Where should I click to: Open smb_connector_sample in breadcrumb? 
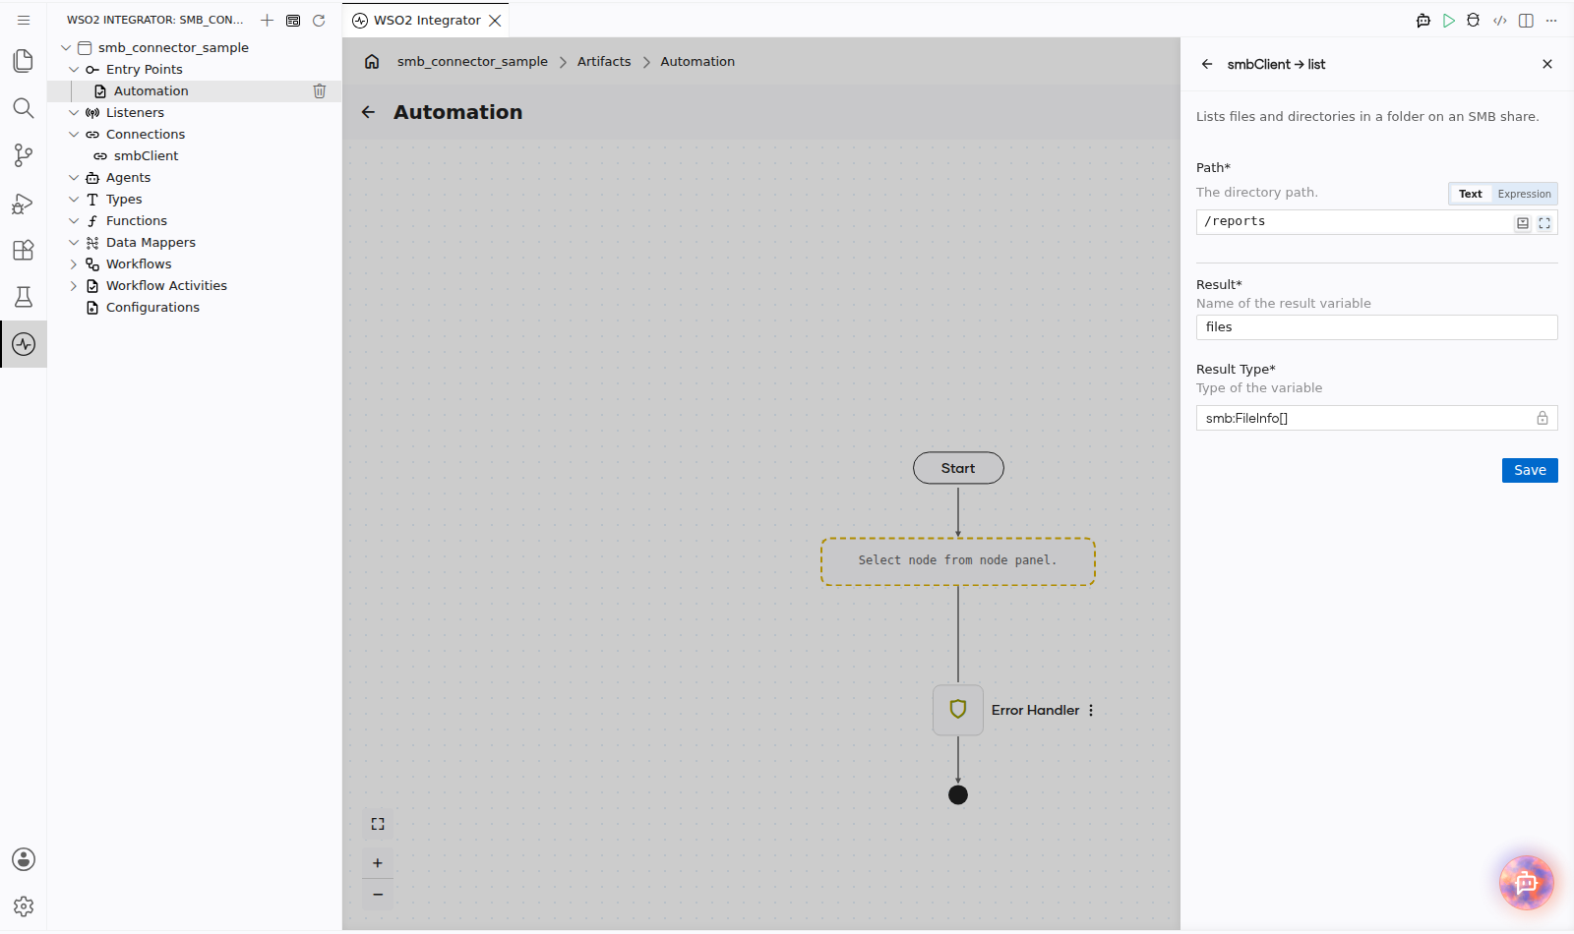coord(472,61)
